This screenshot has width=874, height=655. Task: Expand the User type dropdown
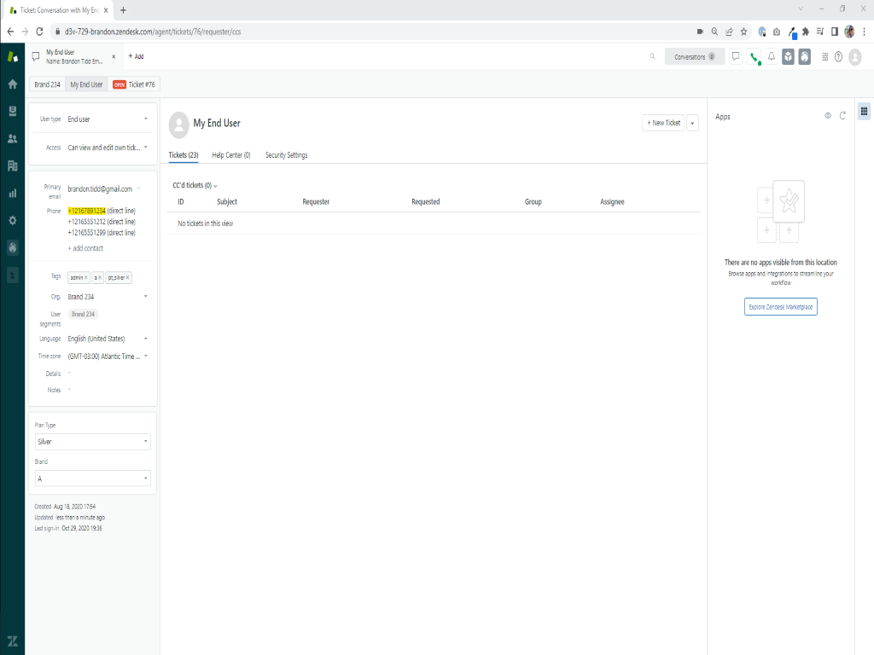coord(108,119)
